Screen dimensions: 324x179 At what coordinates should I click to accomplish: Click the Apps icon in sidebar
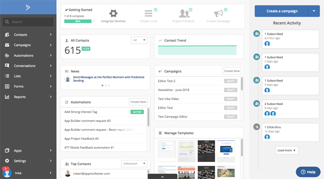7,150
